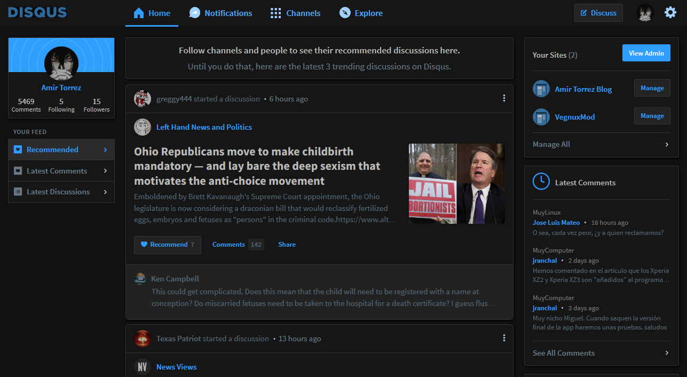Select the Latest Discussions feed item

click(x=61, y=192)
